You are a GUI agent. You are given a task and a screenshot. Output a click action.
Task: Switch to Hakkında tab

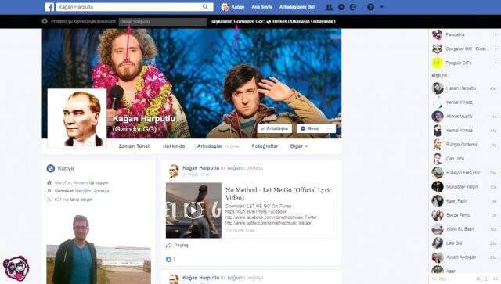click(x=174, y=146)
